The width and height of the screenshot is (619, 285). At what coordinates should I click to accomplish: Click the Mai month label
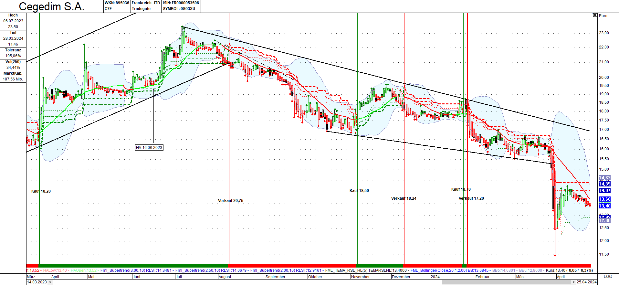tap(91, 277)
